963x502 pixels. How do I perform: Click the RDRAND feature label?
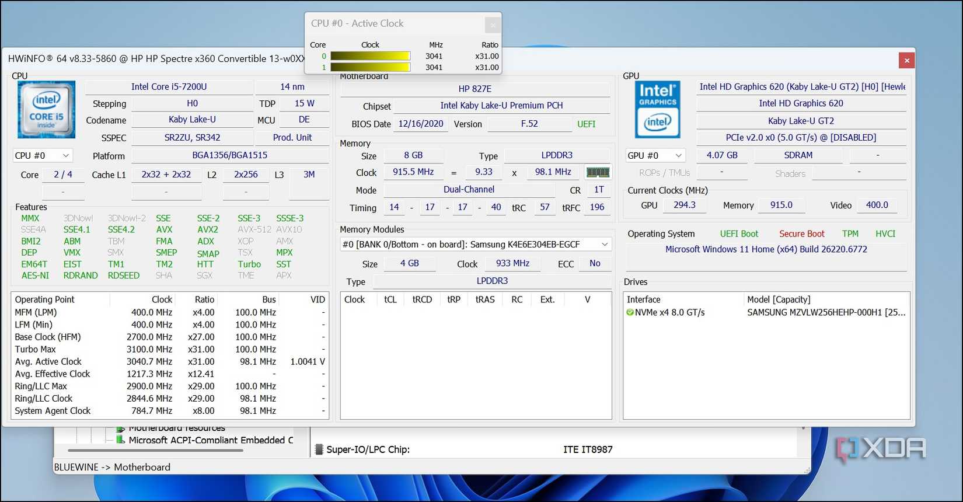[x=81, y=276]
